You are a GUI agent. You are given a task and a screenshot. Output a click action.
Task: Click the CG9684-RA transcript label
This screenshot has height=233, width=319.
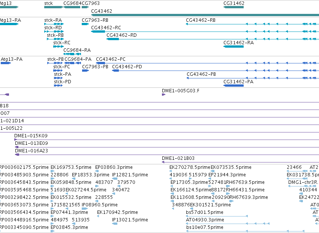[x=77, y=50]
